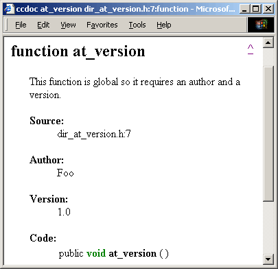
Task: Maximize the browser window
Action: click(255, 9)
